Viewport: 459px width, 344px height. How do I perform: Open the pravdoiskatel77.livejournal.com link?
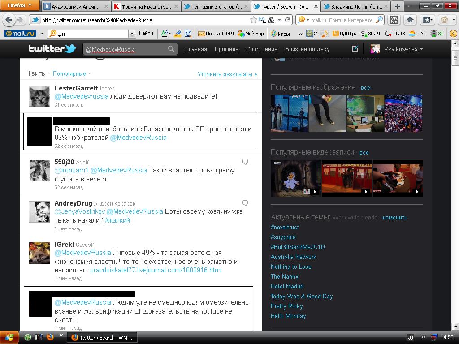tap(156, 270)
